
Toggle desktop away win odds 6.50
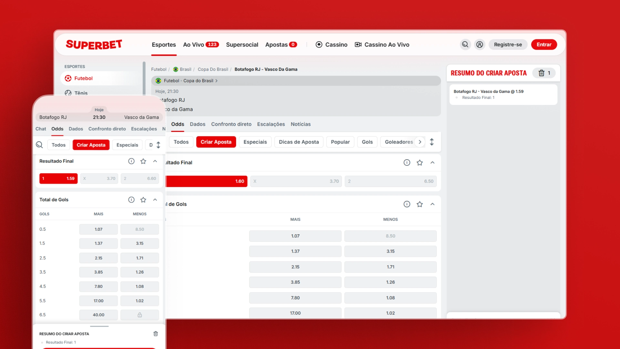(x=390, y=181)
